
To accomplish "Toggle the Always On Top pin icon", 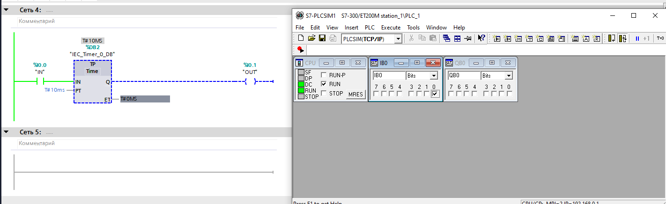I will [x=467, y=38].
